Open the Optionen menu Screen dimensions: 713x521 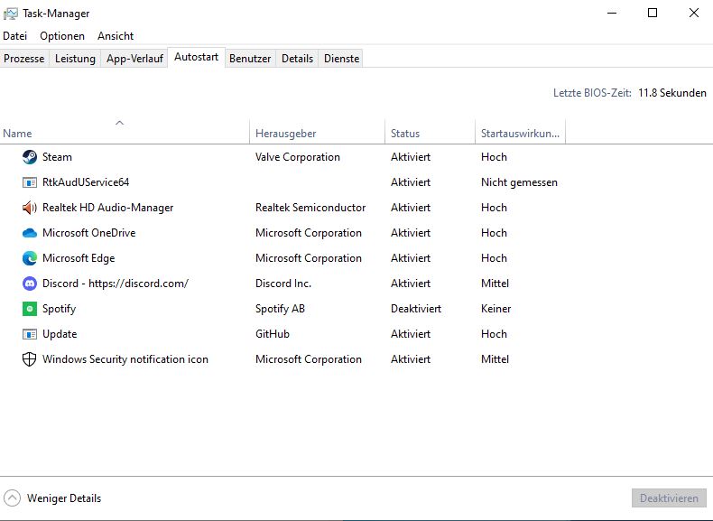[62, 36]
